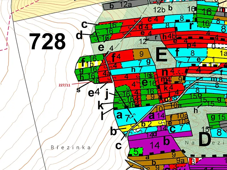This screenshot has width=227, height=170.
Task: Select the bright green parcel labeled "5"
Action: (136, 152)
